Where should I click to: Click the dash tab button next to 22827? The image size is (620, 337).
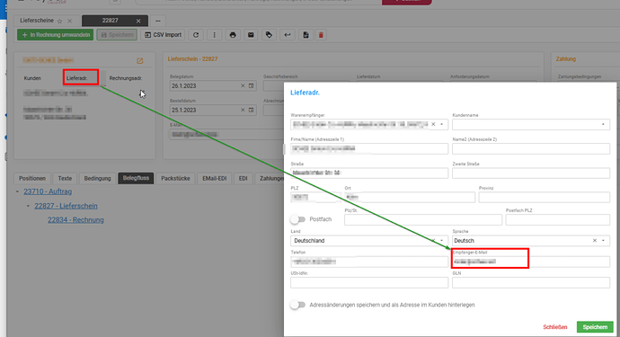pos(158,21)
